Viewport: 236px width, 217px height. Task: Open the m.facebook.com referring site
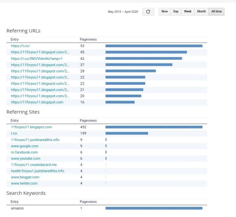click(24, 152)
